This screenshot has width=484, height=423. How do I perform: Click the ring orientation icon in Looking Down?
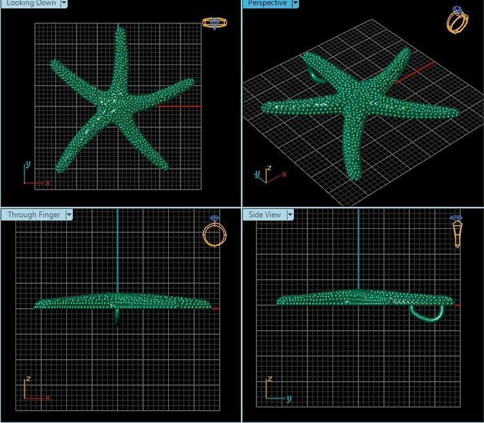pyautogui.click(x=215, y=23)
